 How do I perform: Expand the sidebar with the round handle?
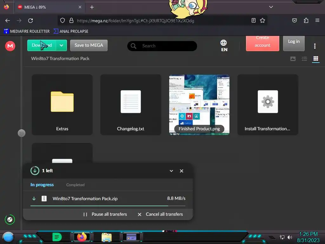click(x=22, y=133)
